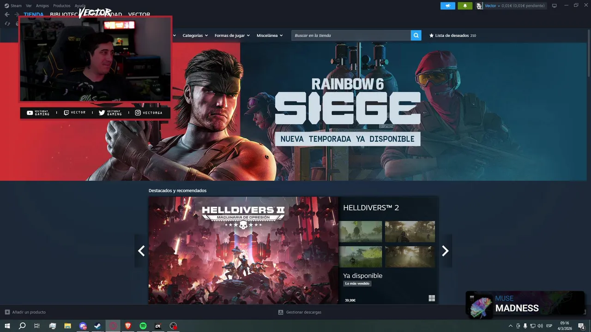Open Task View on taskbar
This screenshot has width=591, height=332.
tap(37, 326)
